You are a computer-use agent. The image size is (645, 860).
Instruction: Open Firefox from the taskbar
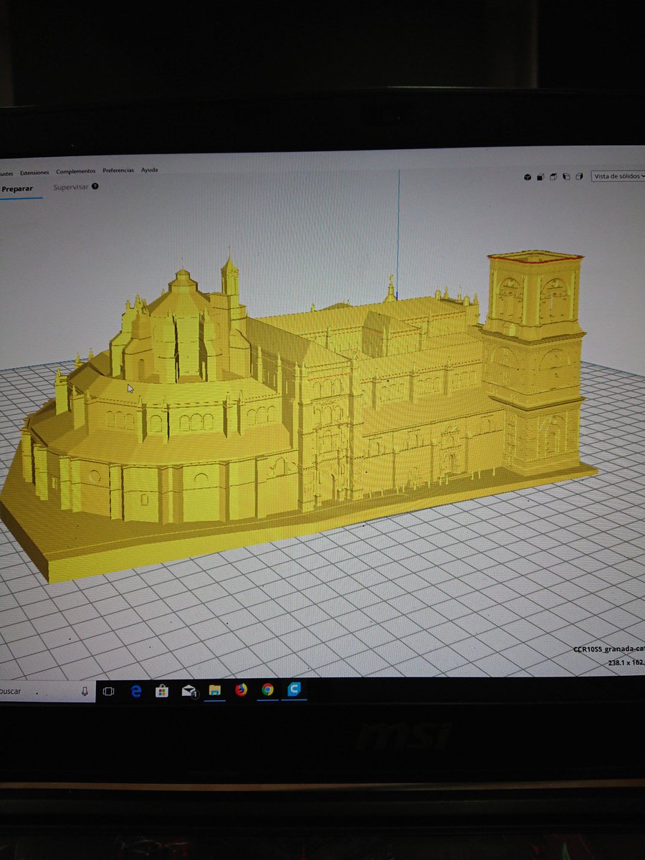241,690
